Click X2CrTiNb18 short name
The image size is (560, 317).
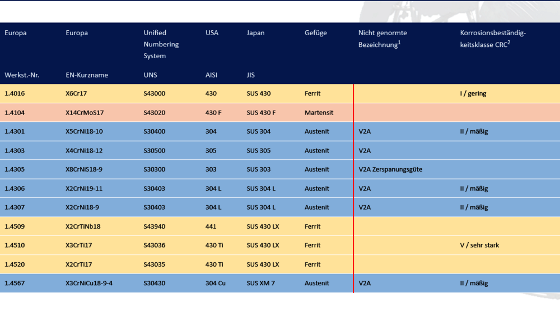(83, 226)
